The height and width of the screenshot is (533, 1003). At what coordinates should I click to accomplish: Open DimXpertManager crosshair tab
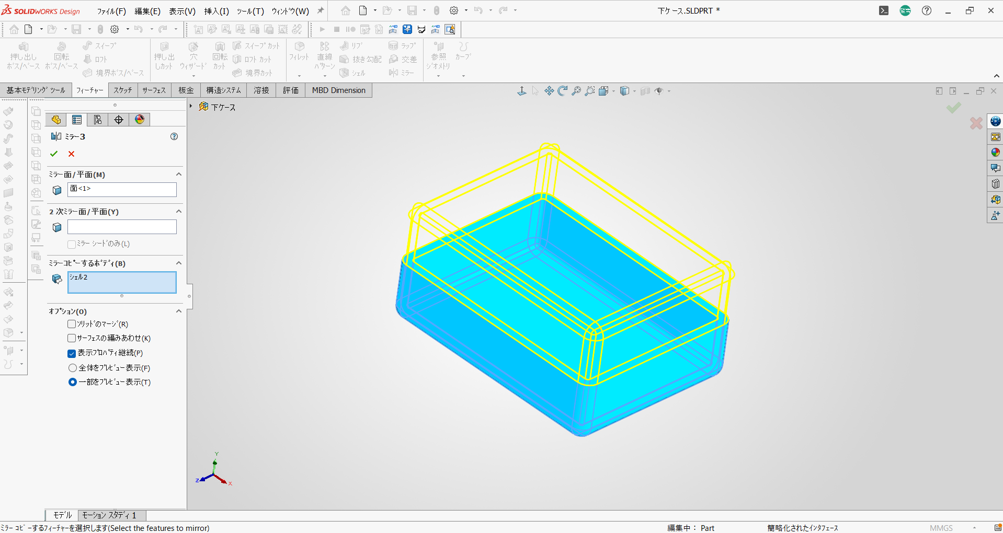[x=119, y=120]
